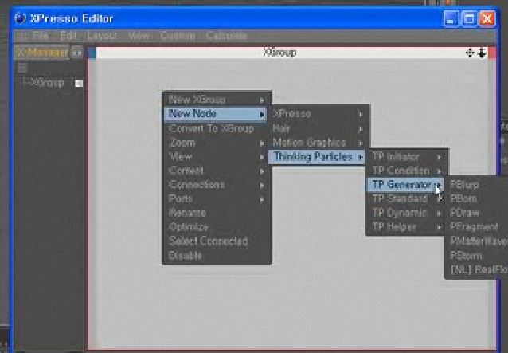
Task: Expand New XGroup submenu
Action: (x=217, y=100)
